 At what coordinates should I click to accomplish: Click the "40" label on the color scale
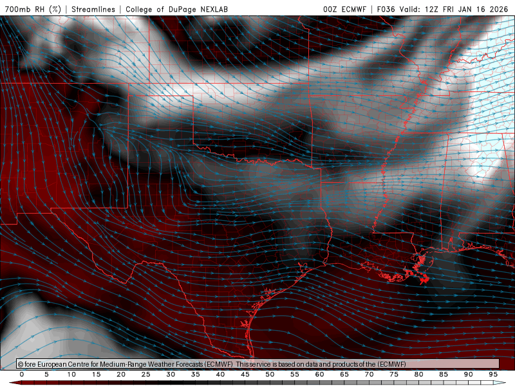click(x=220, y=374)
